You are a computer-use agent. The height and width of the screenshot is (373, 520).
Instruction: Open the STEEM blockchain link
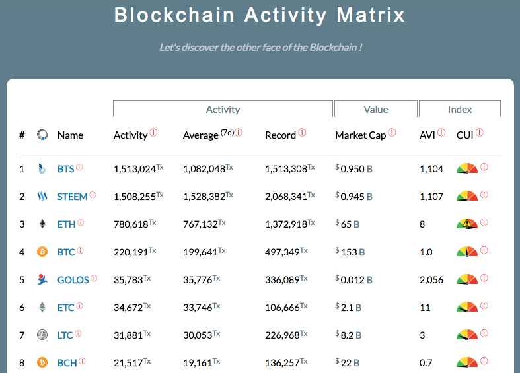72,197
